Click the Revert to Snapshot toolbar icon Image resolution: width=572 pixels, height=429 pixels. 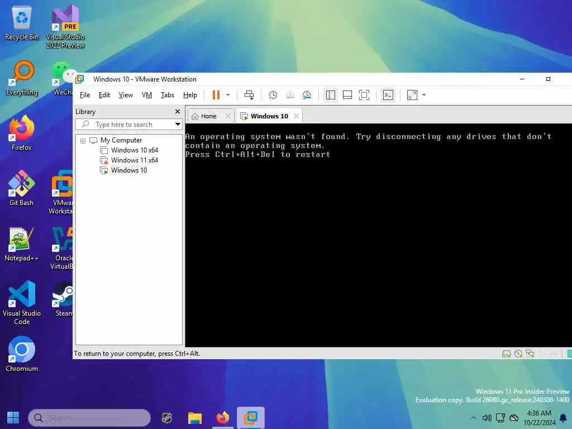click(x=290, y=95)
